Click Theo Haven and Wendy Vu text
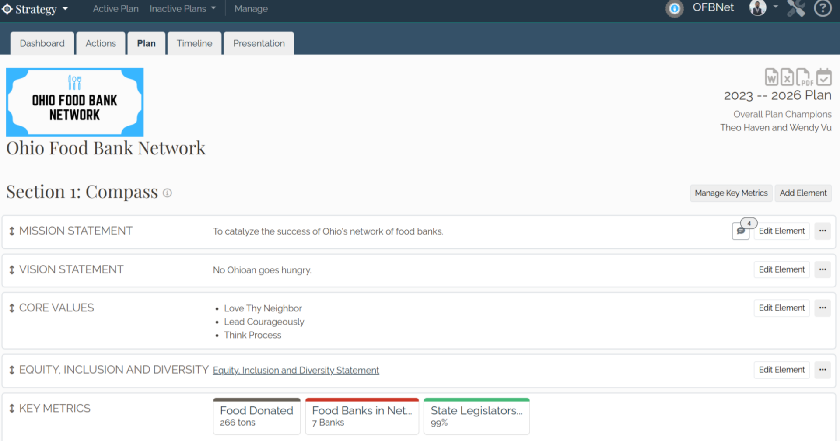The height and width of the screenshot is (441, 840). pyautogui.click(x=776, y=127)
